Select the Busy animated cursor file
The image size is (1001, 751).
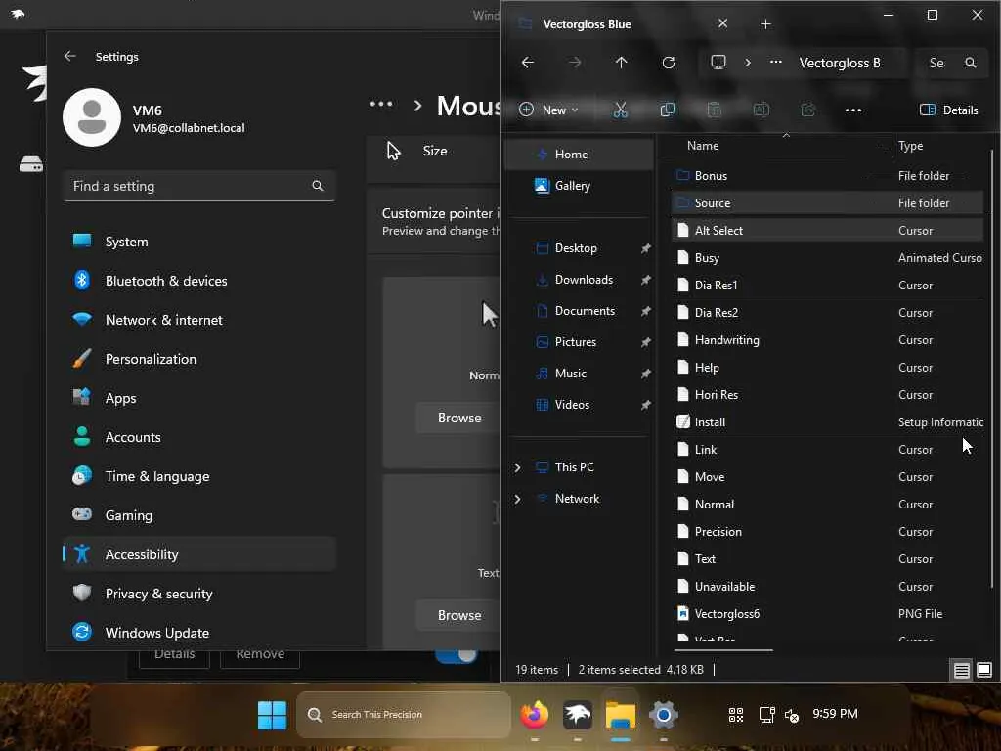point(827,258)
